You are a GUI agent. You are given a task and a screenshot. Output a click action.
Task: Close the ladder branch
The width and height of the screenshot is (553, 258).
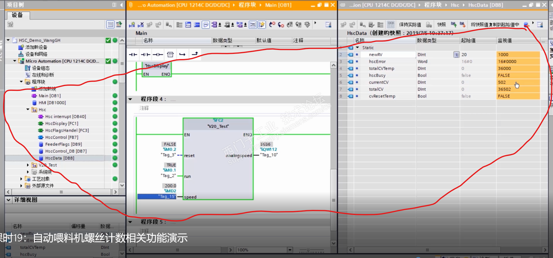195,54
